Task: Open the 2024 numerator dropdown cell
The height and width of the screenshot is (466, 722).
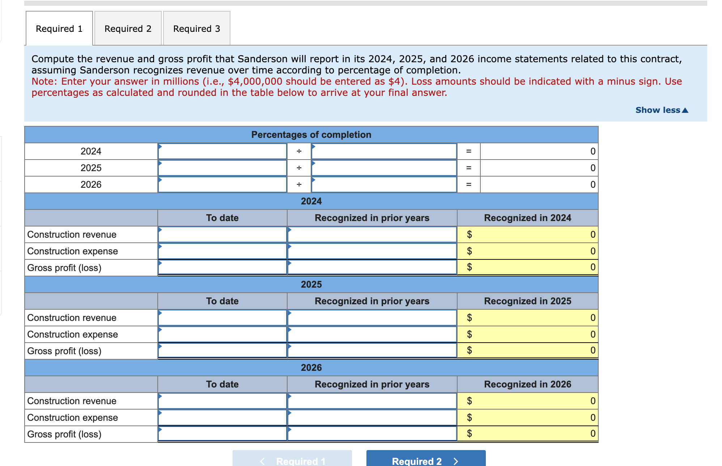Action: pos(222,151)
